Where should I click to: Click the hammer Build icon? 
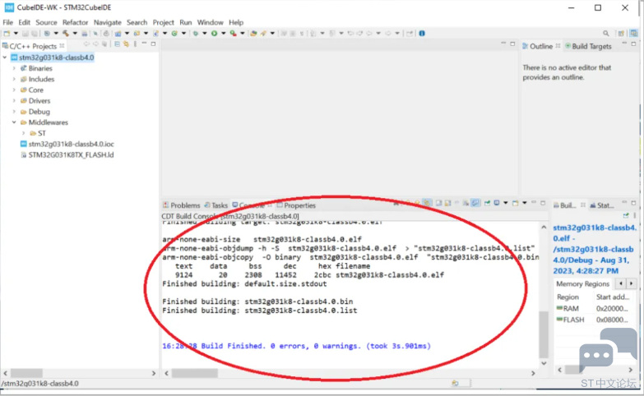66,33
